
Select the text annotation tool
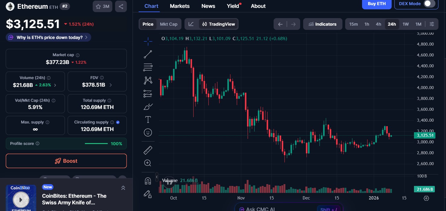click(x=148, y=119)
